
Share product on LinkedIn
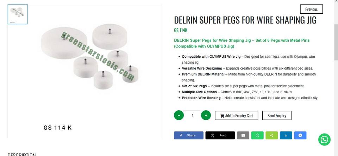coord(286,135)
